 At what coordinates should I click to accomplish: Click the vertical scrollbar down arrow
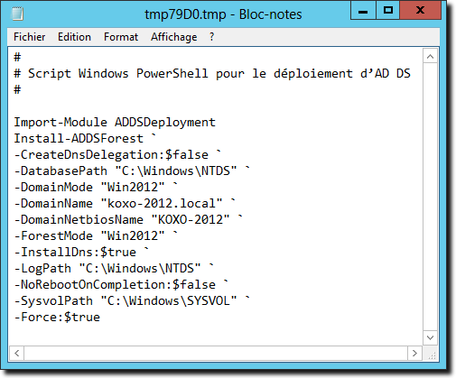click(430, 337)
